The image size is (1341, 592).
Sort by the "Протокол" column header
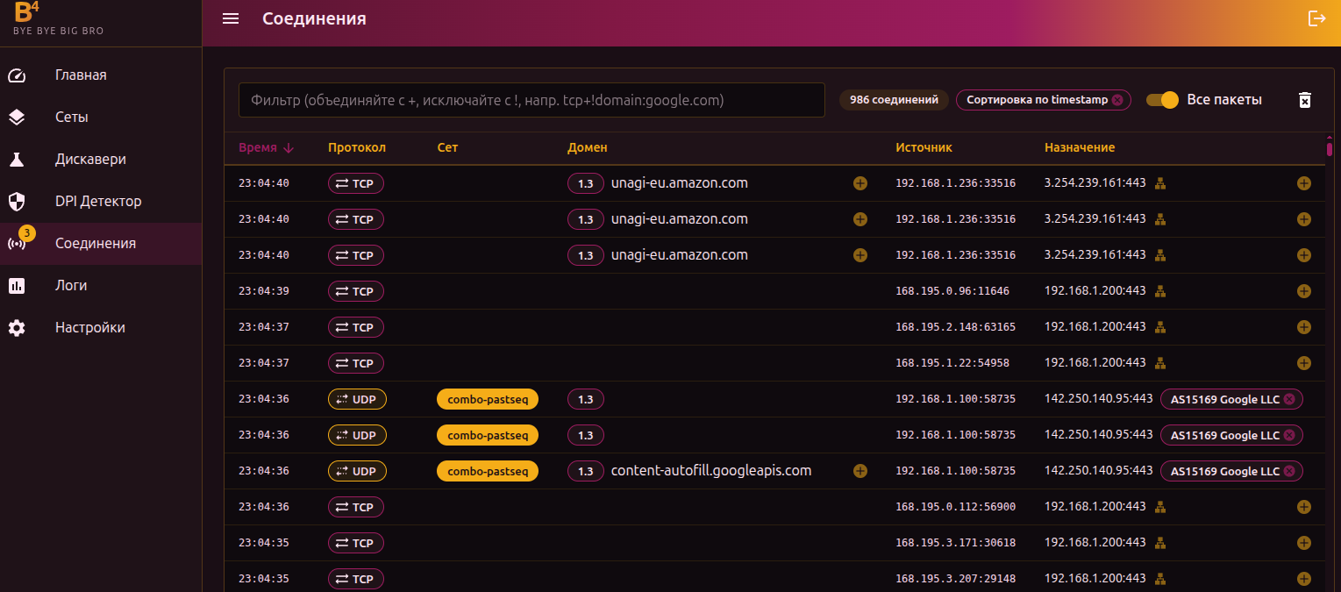(356, 148)
